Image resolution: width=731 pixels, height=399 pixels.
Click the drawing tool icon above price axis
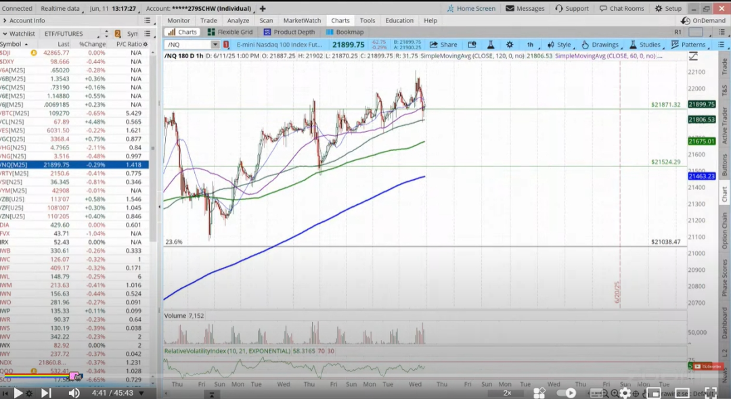[x=693, y=56]
